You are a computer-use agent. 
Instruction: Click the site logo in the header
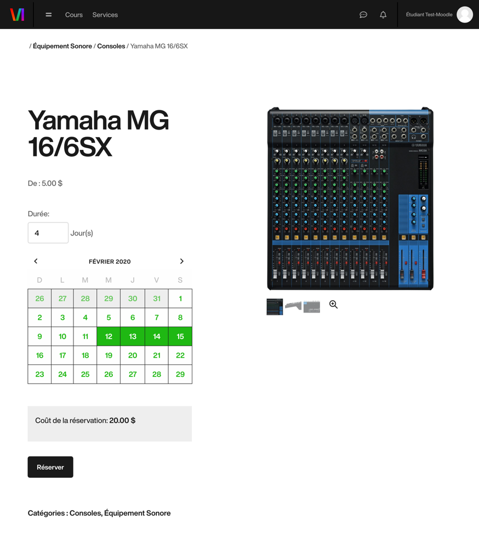coord(17,15)
